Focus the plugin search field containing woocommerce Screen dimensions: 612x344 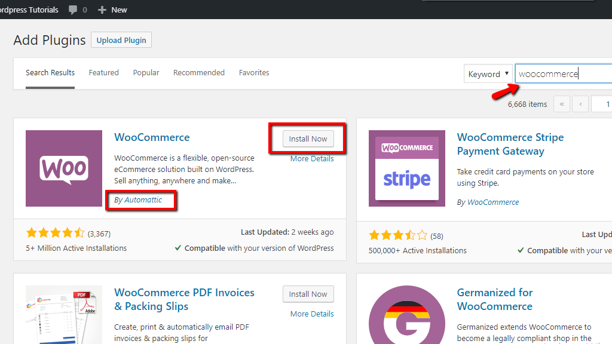point(563,73)
